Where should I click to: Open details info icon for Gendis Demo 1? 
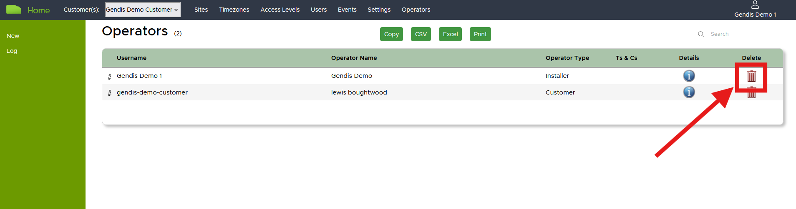[x=689, y=76]
